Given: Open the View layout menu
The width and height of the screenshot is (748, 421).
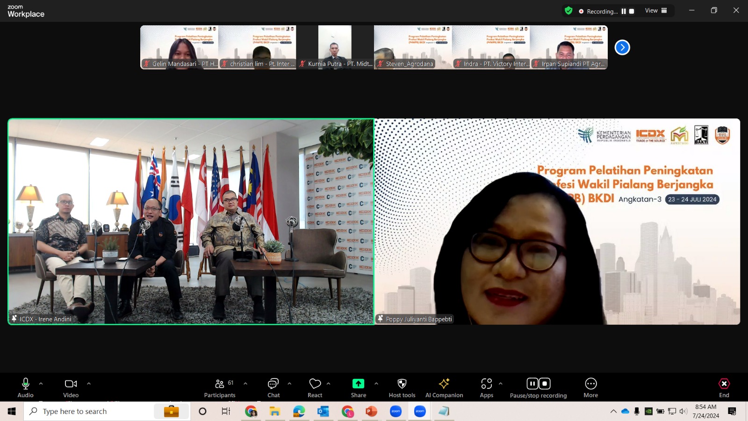Looking at the screenshot, I should pos(655,11).
